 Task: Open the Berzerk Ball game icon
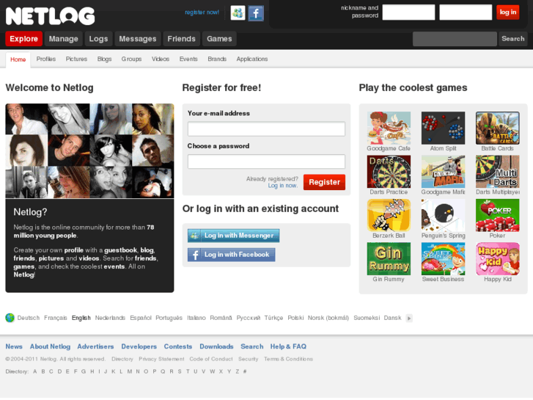389,215
